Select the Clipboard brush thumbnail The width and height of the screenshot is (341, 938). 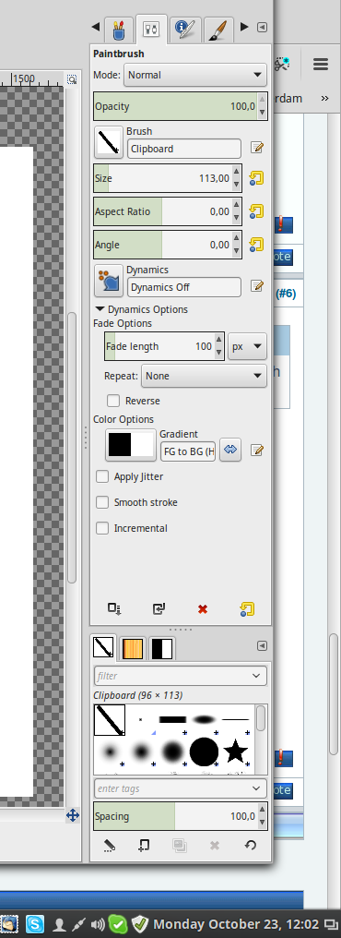pyautogui.click(x=110, y=719)
